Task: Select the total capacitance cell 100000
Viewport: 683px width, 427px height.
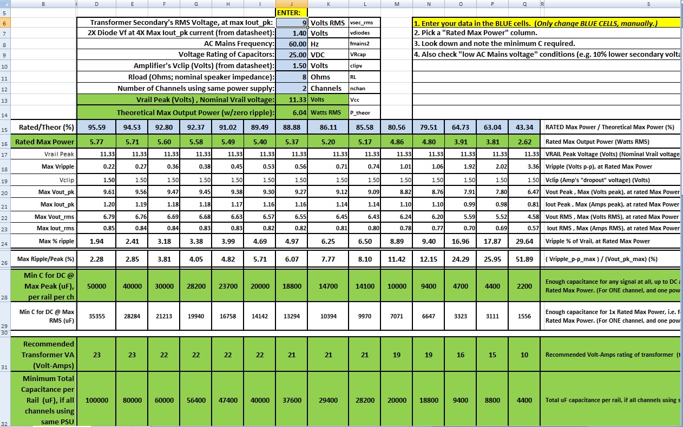Action: [96, 401]
